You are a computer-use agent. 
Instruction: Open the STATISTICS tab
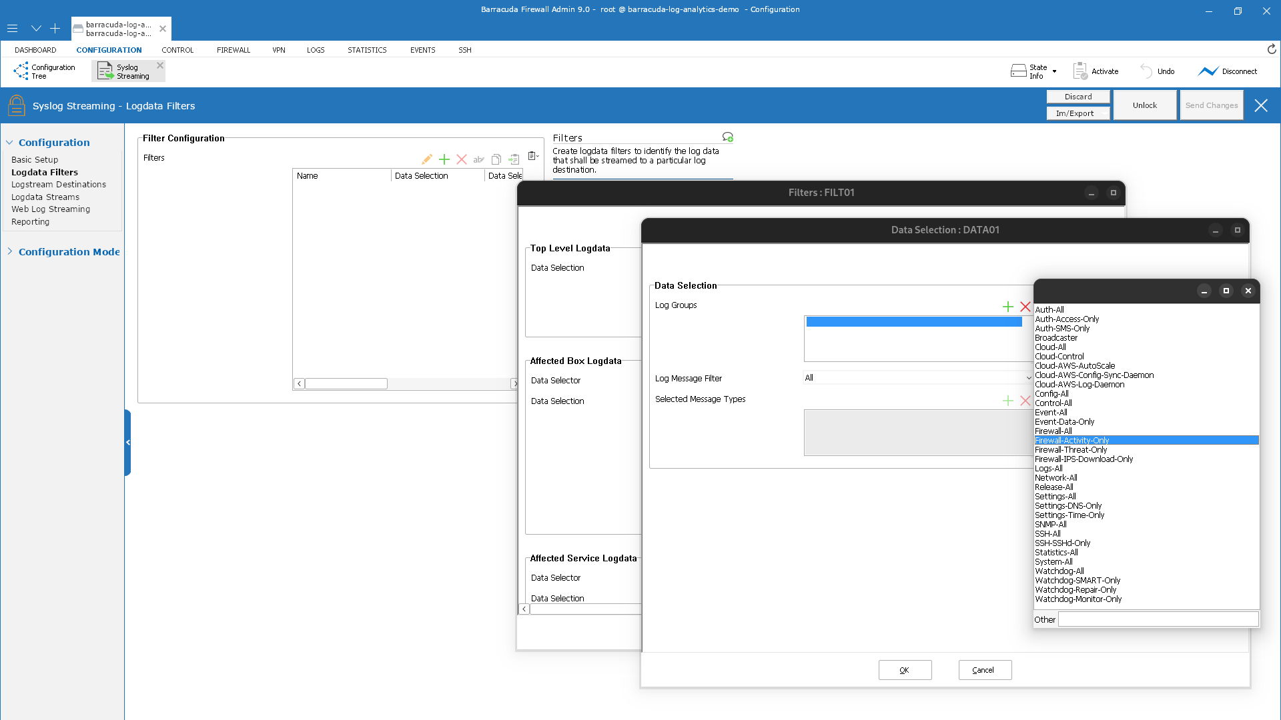click(x=367, y=50)
